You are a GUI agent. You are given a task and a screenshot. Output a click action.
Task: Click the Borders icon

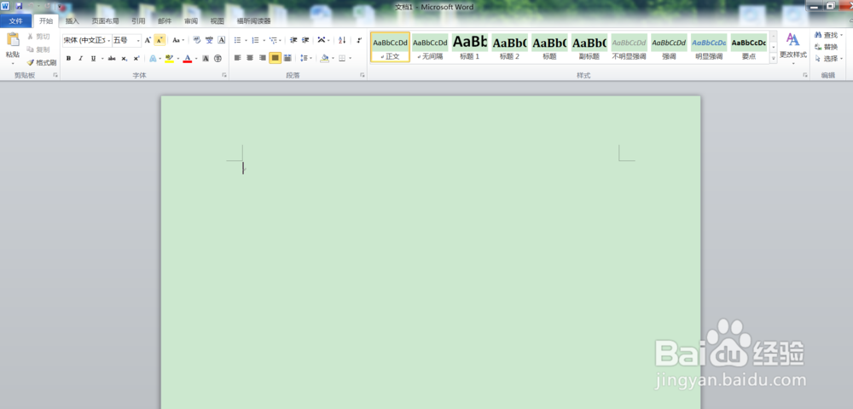coord(342,58)
